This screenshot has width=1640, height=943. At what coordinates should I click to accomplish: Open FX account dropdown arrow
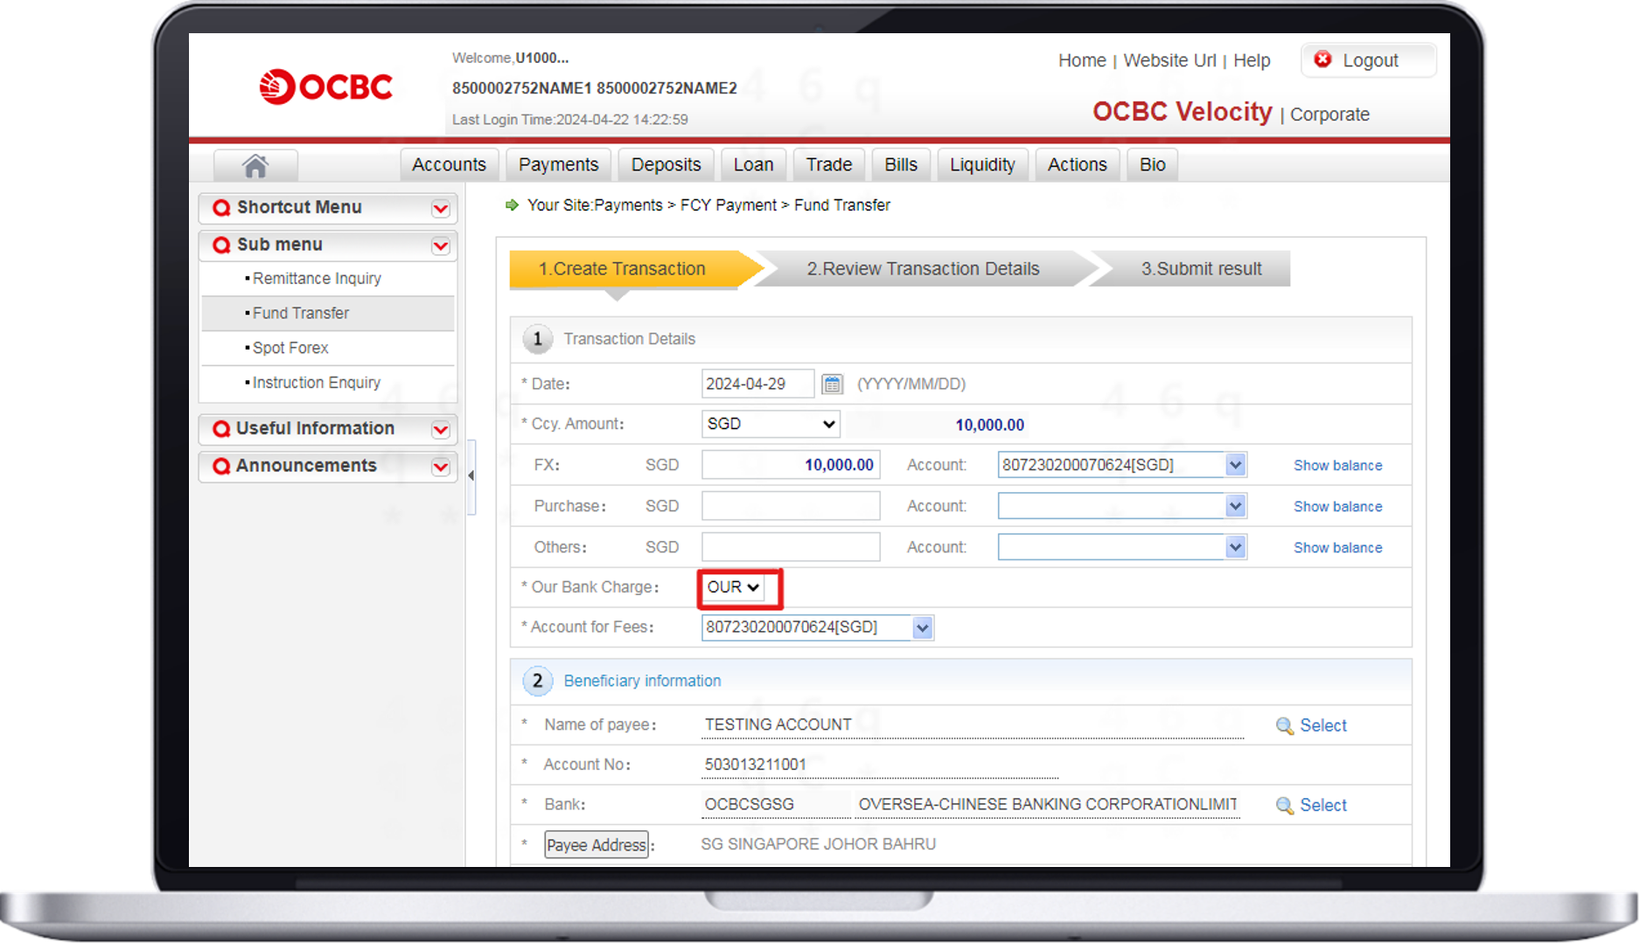point(1235,465)
